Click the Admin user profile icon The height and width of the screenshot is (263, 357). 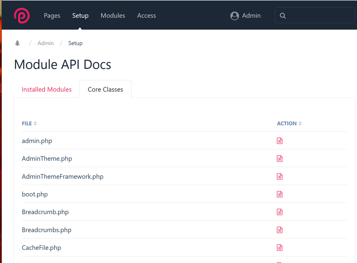coord(235,16)
